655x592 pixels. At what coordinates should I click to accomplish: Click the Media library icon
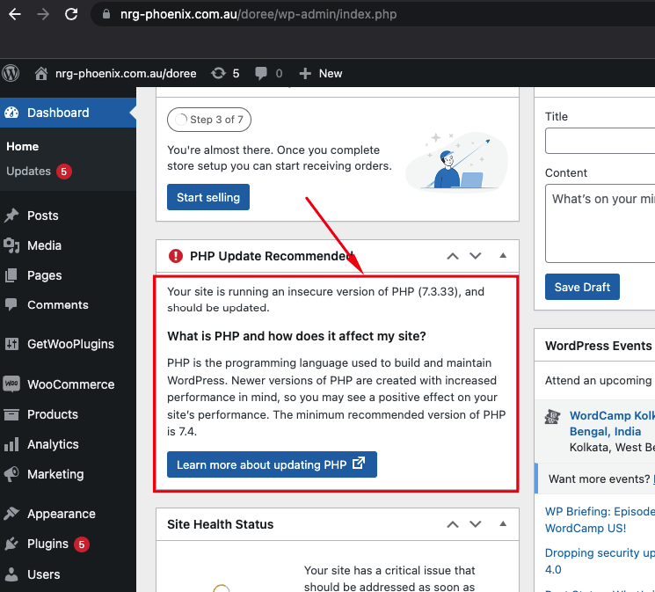tap(11, 245)
